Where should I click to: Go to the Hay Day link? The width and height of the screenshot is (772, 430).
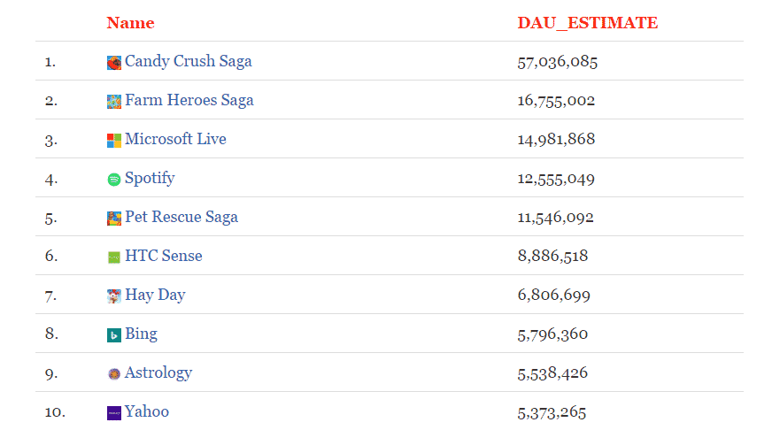coord(155,296)
